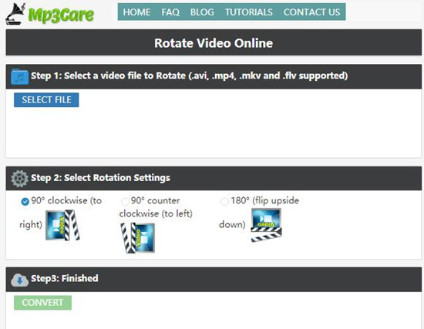
Task: Open the TUTORIALS menu item
Action: 249,12
